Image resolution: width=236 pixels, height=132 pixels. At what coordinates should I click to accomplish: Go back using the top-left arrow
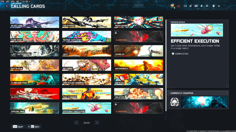[7, 6]
